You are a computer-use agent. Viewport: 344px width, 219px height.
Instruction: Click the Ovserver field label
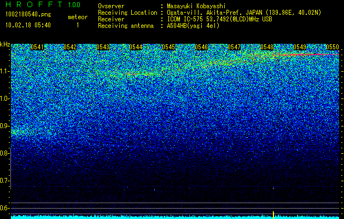pyautogui.click(x=111, y=7)
